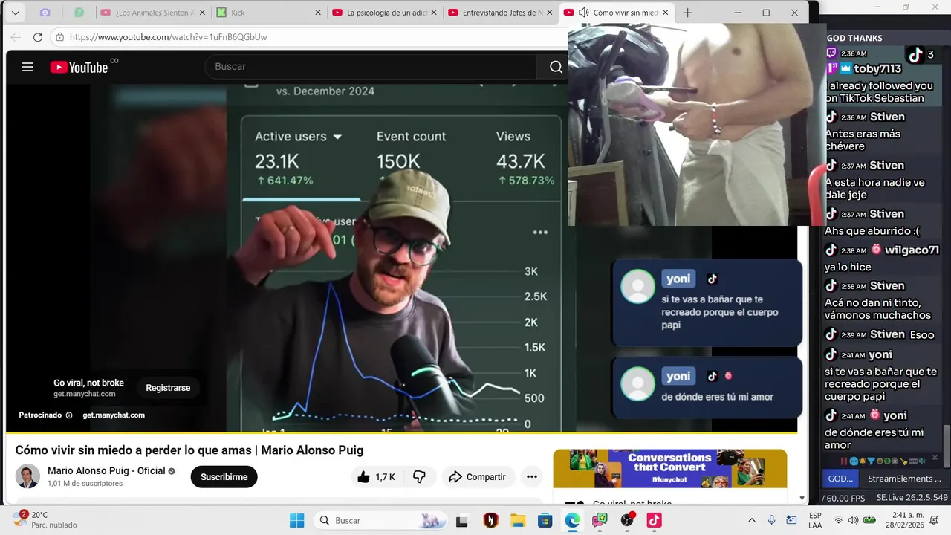Open the tab list dropdown arrow

pyautogui.click(x=16, y=13)
